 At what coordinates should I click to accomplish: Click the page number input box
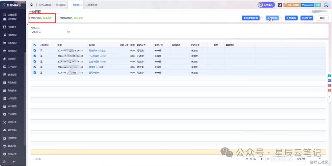261,159
